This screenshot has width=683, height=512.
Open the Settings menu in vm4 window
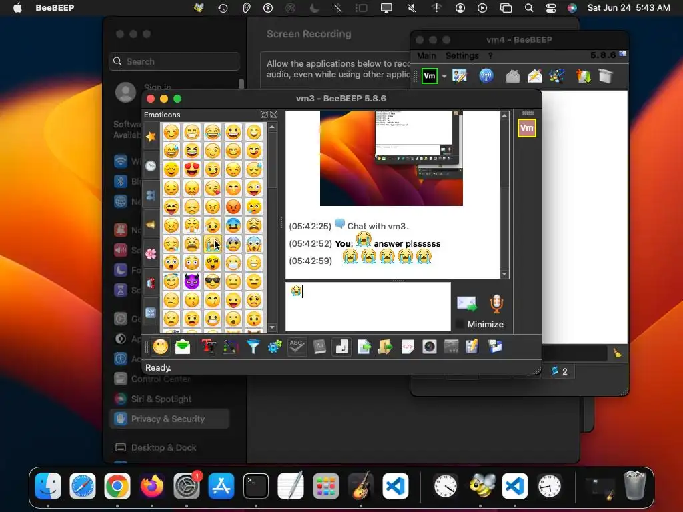click(462, 56)
